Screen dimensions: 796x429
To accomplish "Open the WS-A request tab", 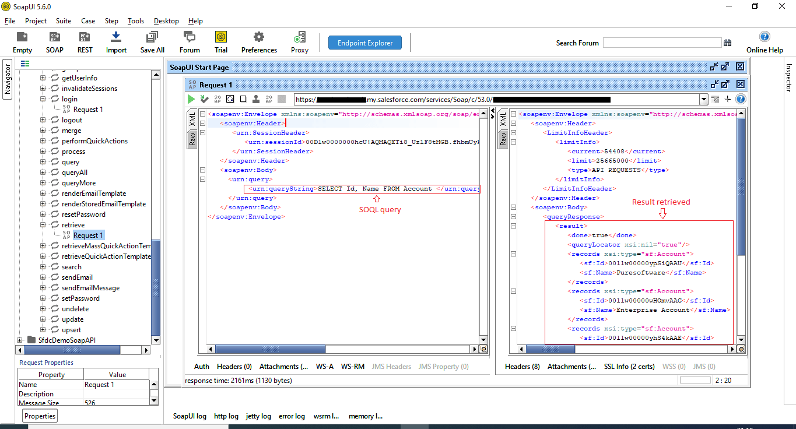I will coord(325,367).
